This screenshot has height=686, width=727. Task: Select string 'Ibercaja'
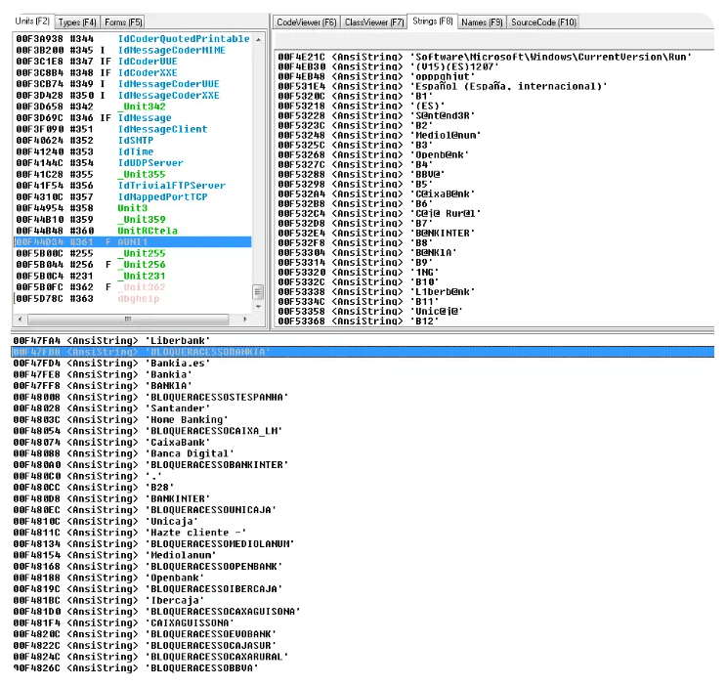click(x=175, y=600)
